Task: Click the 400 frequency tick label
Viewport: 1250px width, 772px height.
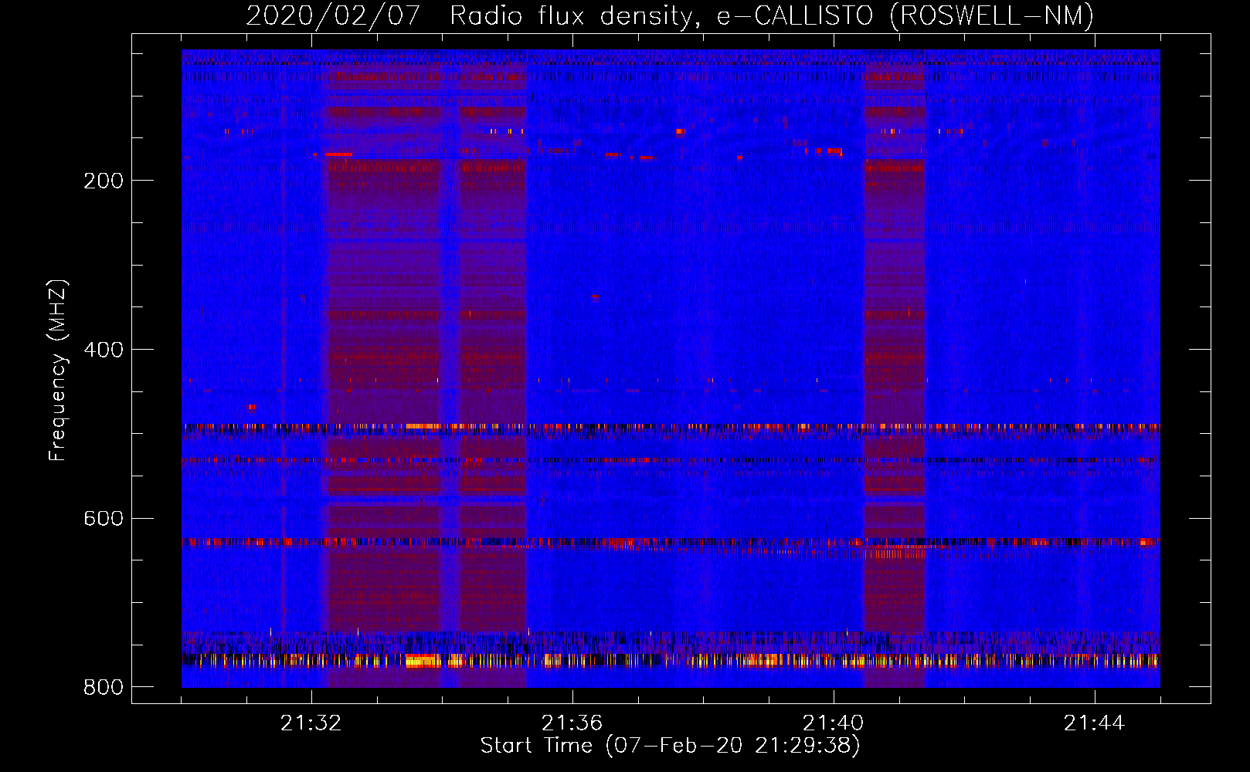Action: [x=104, y=350]
